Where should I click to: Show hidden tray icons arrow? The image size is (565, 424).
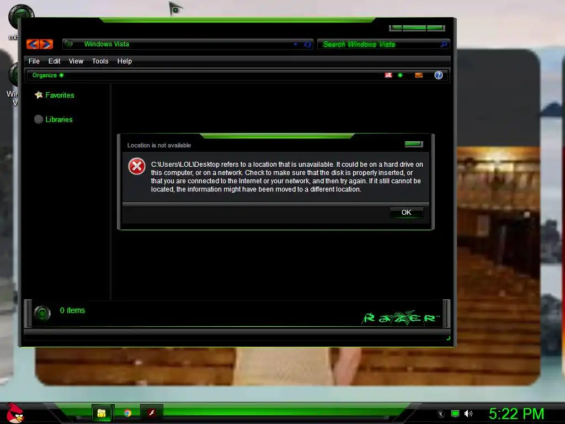click(x=441, y=414)
